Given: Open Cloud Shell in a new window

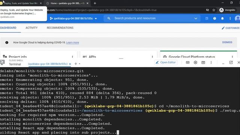Looking at the screenshot, I should (x=231, y=63).
